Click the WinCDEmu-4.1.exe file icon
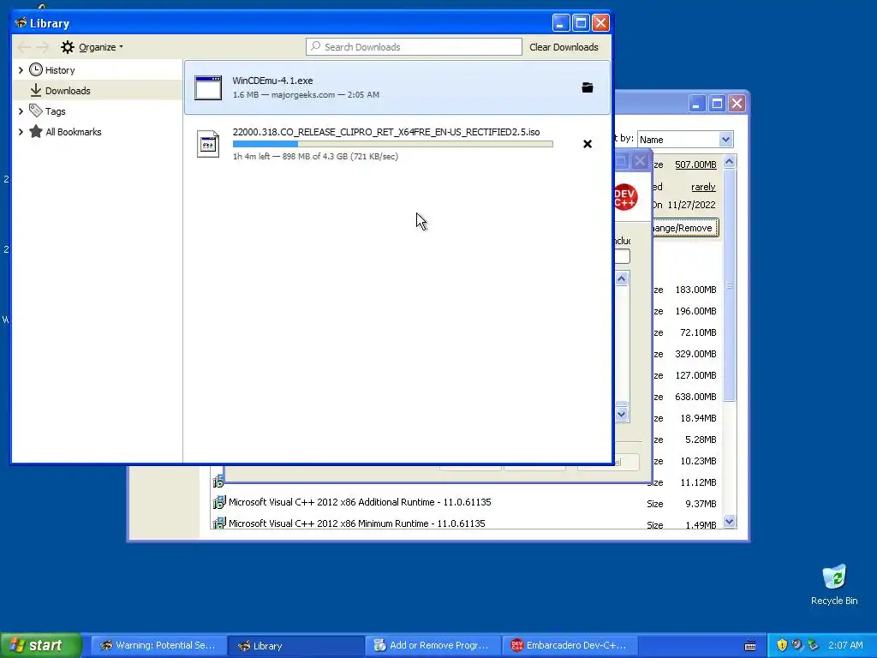 click(208, 88)
